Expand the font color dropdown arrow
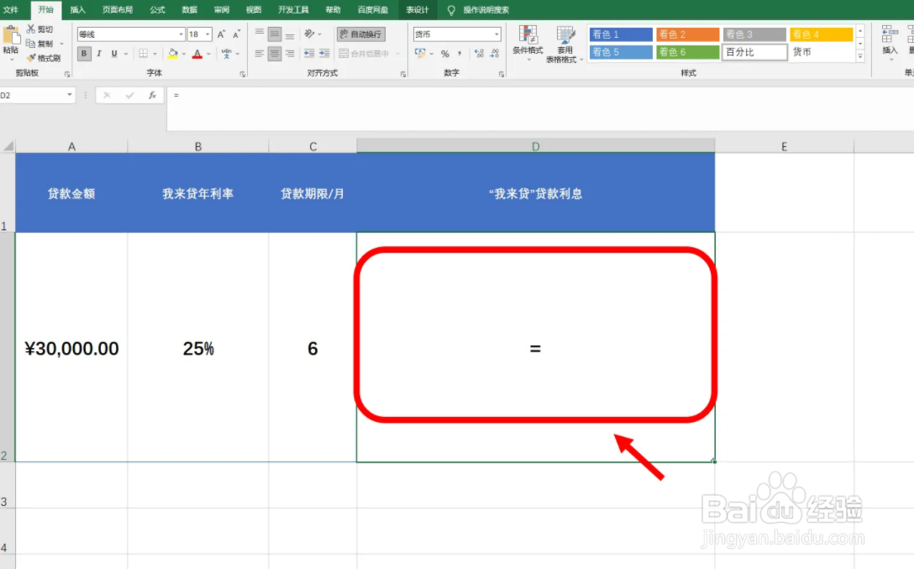914x569 pixels. [x=208, y=54]
